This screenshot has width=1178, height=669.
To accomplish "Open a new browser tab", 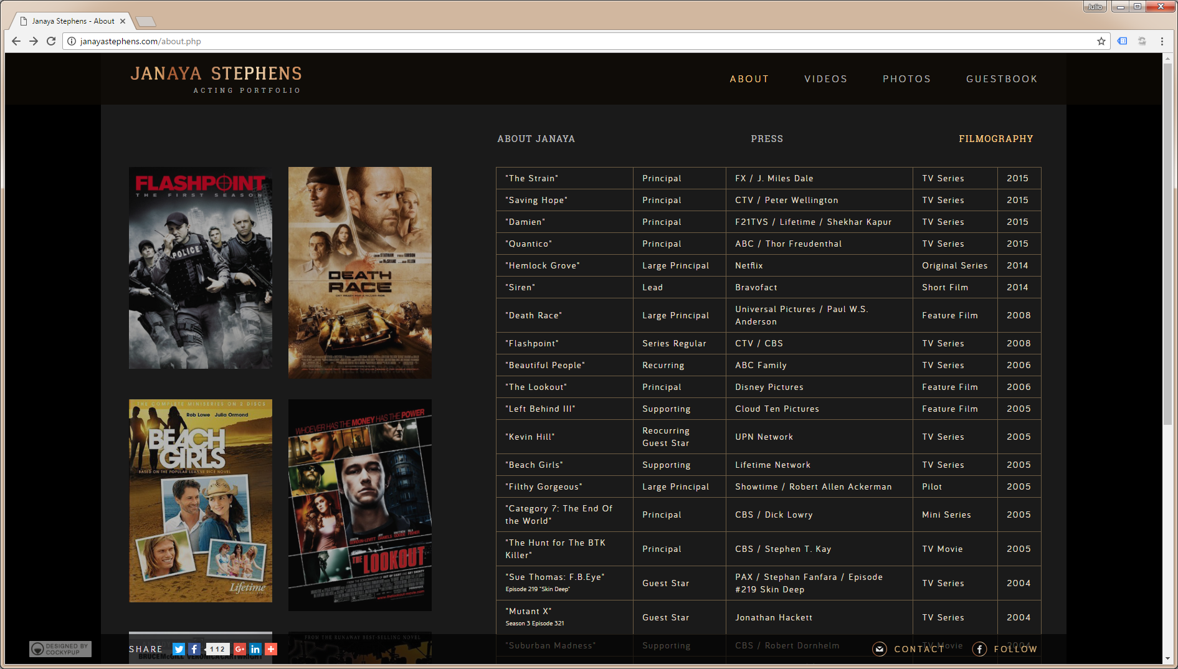I will click(x=146, y=22).
